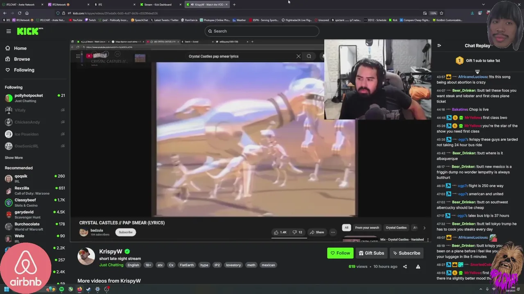Screen dimensions: 524x294
Task: Select the Crystal Castles filter chip
Action: point(396,227)
